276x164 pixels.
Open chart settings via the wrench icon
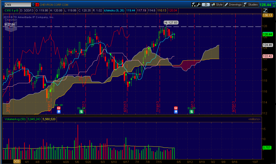point(198,5)
